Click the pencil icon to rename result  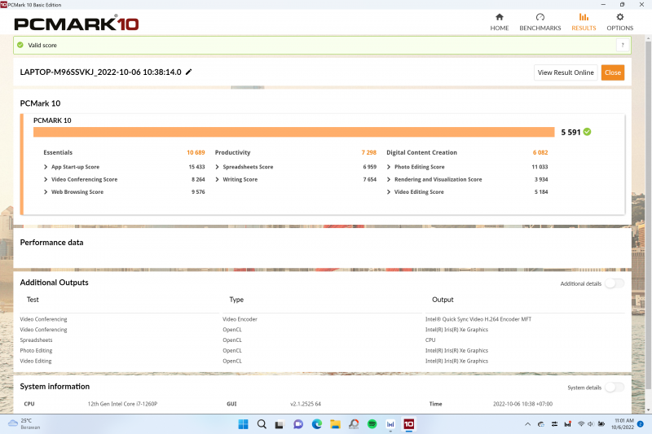(189, 72)
